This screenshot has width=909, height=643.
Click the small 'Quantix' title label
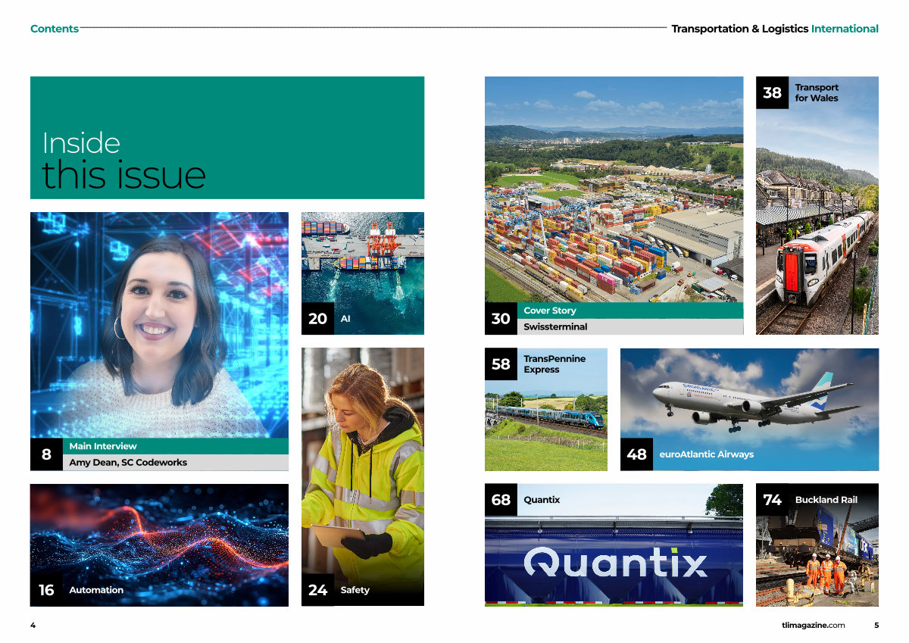[x=542, y=500]
